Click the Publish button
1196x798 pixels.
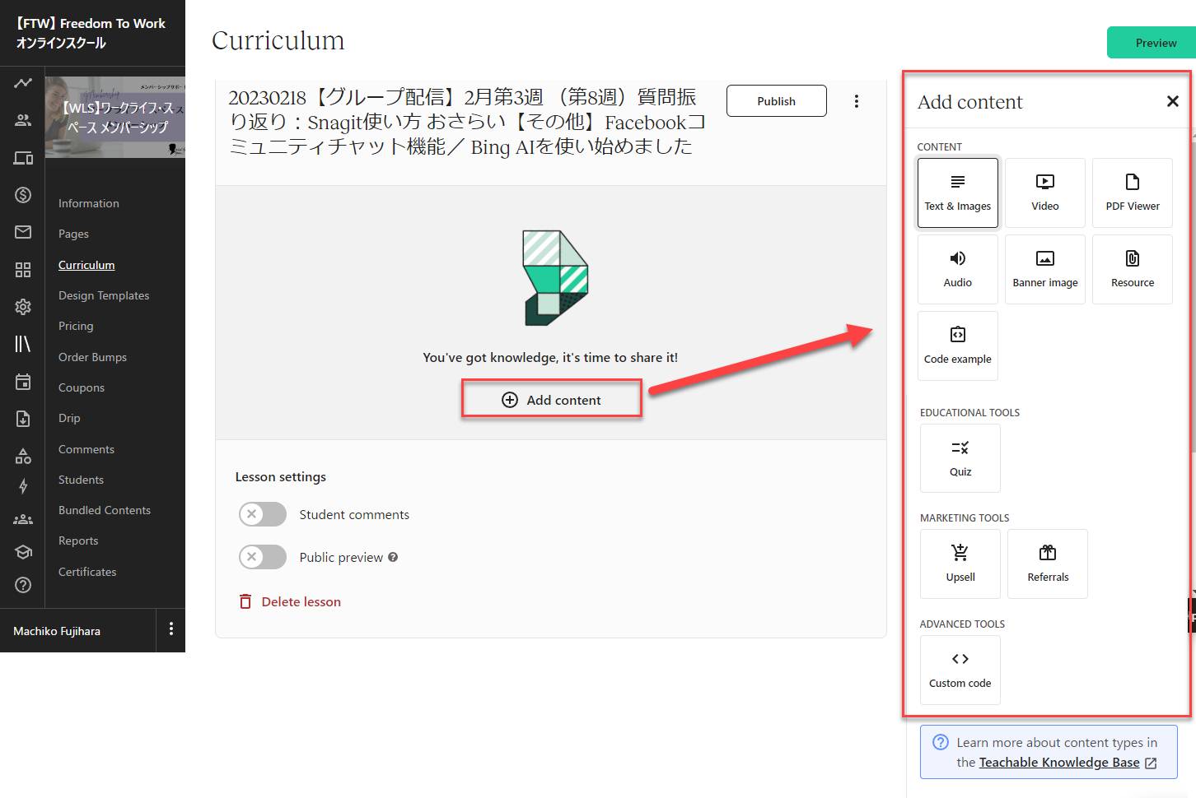point(777,101)
